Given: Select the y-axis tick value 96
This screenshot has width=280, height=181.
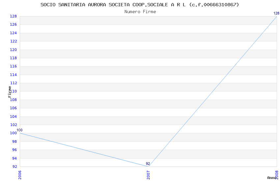Looking at the screenshot, I should 14,150.
